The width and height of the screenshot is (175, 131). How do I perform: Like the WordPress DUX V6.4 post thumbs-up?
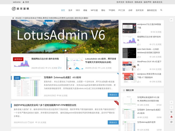point(138,69)
